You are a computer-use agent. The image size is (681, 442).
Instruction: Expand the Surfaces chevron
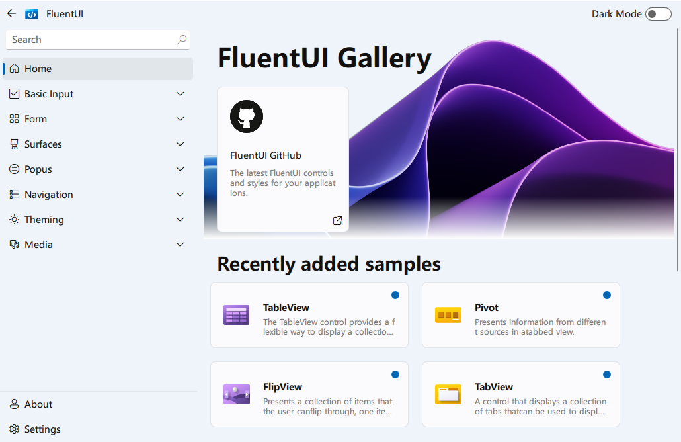click(x=180, y=144)
